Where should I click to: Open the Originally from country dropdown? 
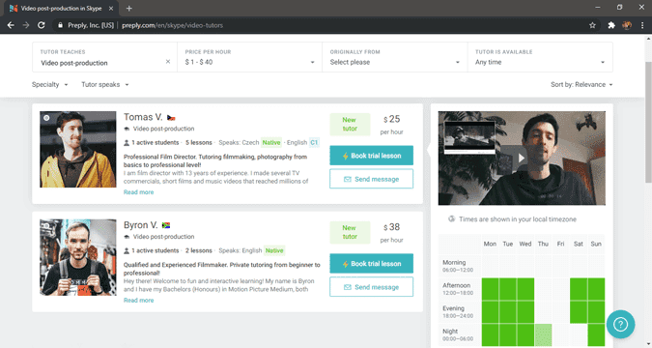click(x=395, y=57)
